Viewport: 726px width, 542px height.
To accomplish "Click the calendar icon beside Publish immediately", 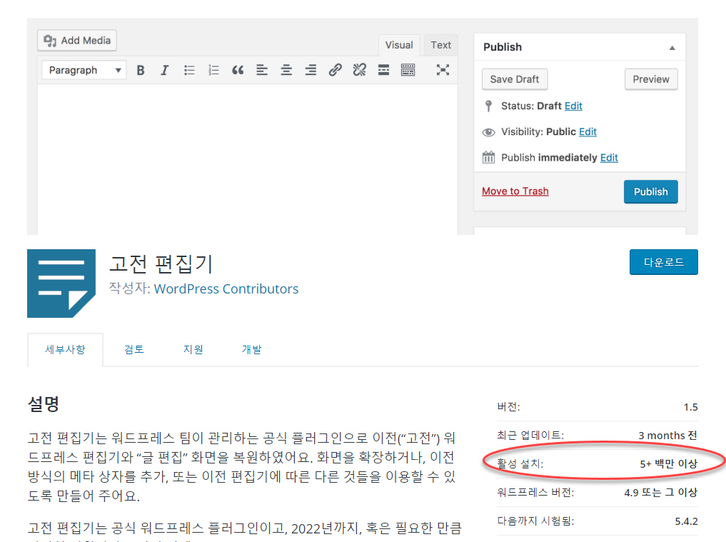I will point(488,158).
